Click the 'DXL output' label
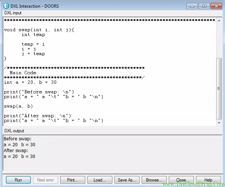 pos(14,131)
